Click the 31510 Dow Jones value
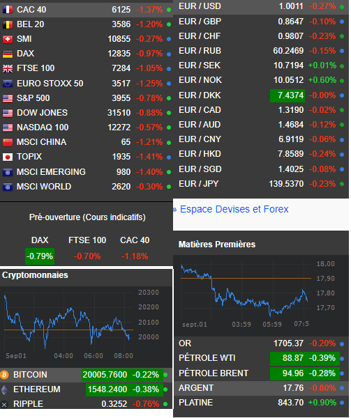 click(x=119, y=113)
